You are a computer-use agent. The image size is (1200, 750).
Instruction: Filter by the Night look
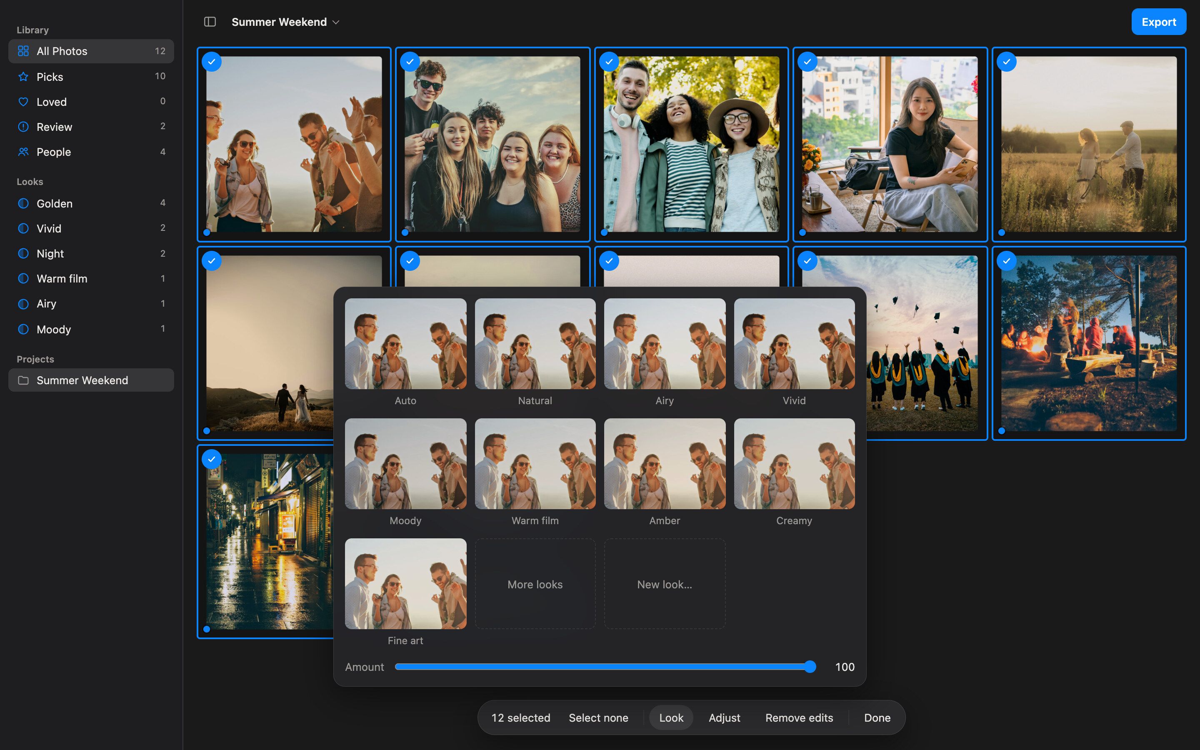coord(91,253)
